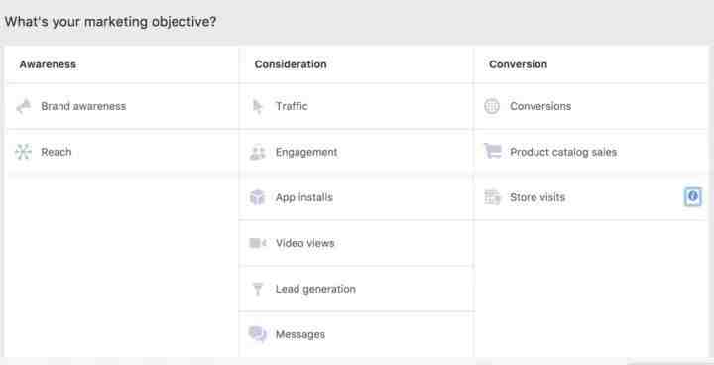Click the Video views camera icon
714x365 pixels.
coord(257,243)
